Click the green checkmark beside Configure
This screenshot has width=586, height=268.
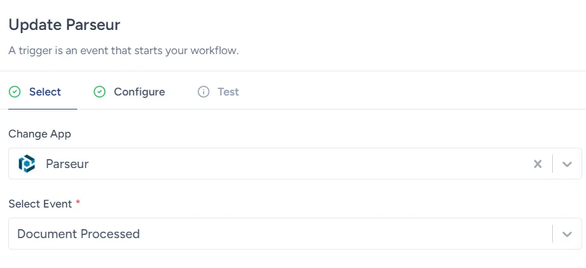pos(100,92)
